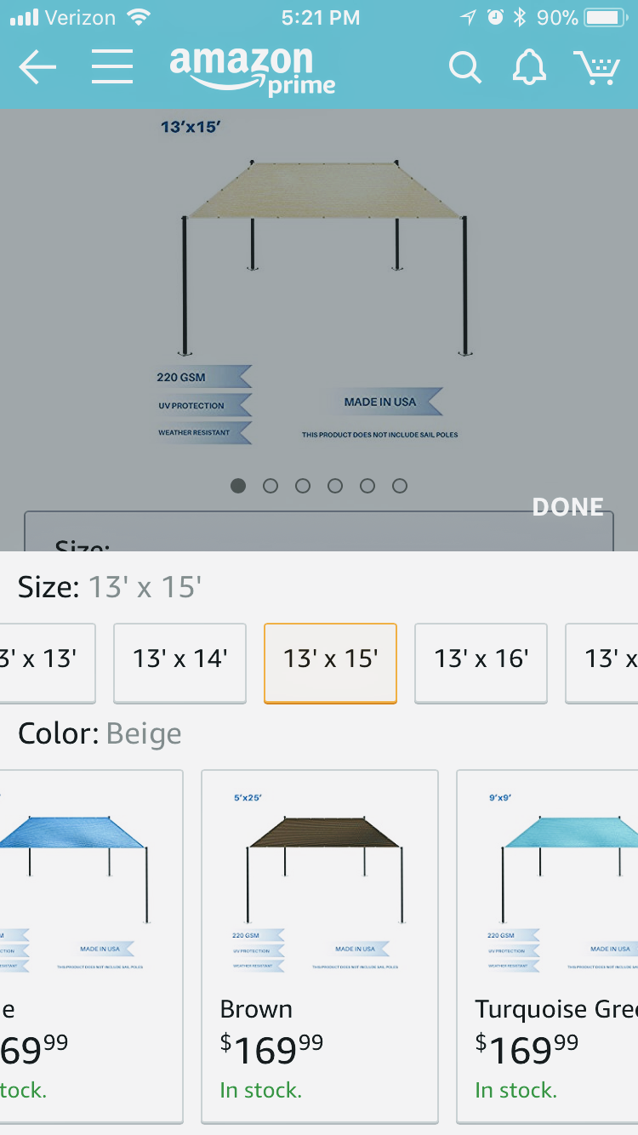
Task: Tap the Amazon Prime logo
Action: pos(252,70)
